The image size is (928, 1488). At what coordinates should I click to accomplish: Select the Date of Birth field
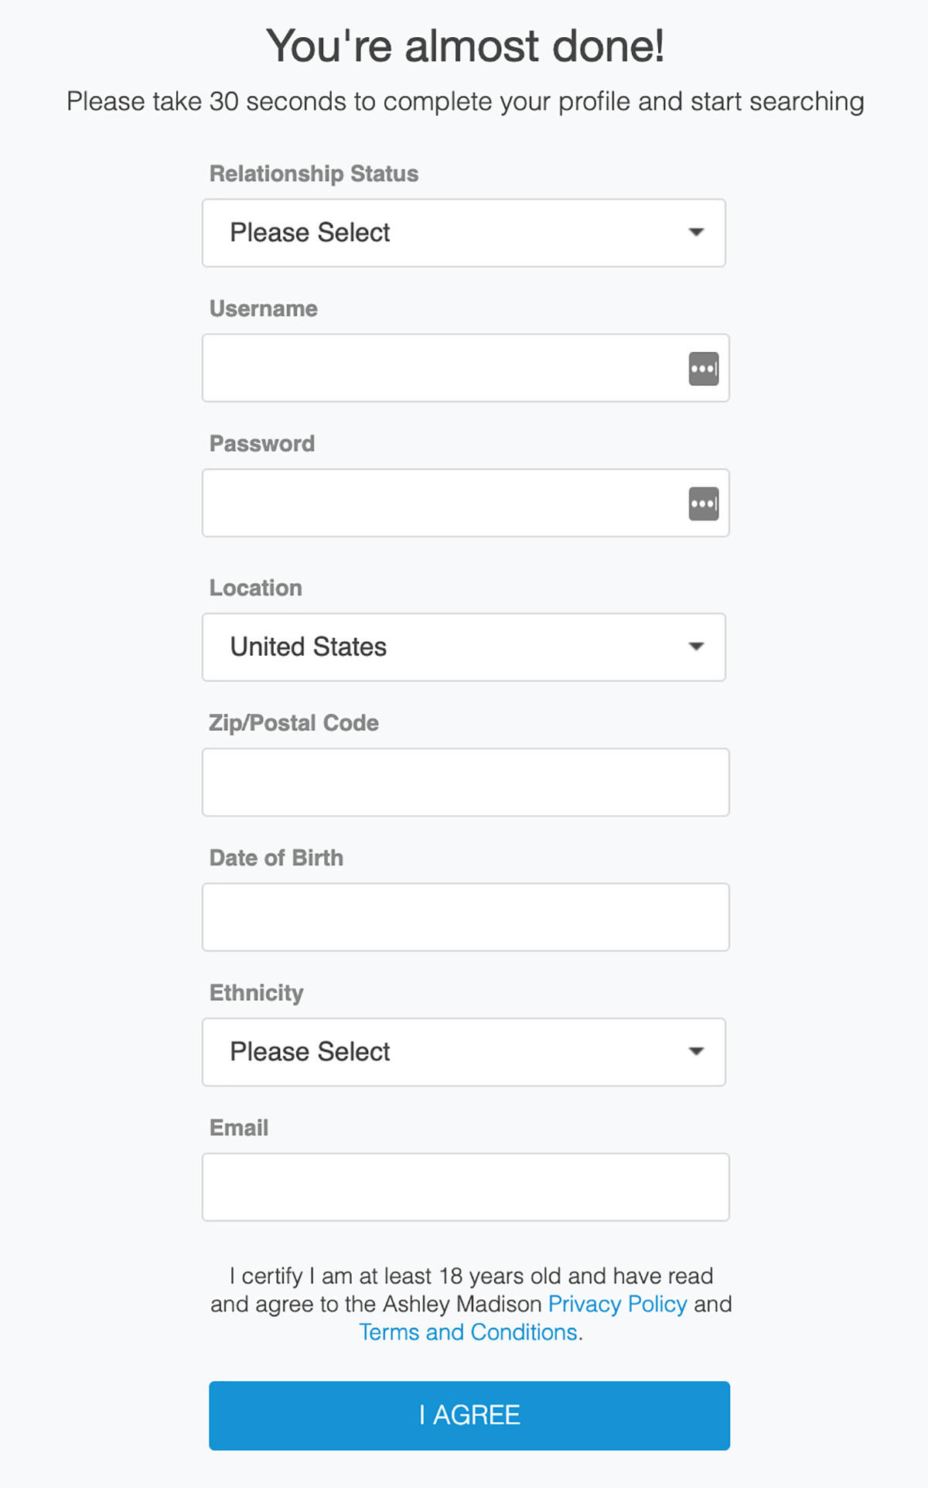(x=466, y=917)
